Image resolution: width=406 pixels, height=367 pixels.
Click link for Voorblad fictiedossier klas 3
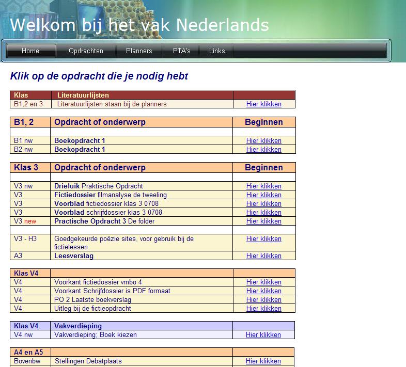click(x=263, y=204)
